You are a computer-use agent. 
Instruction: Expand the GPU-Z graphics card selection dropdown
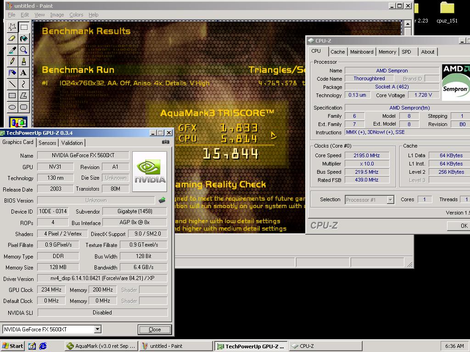(x=97, y=329)
